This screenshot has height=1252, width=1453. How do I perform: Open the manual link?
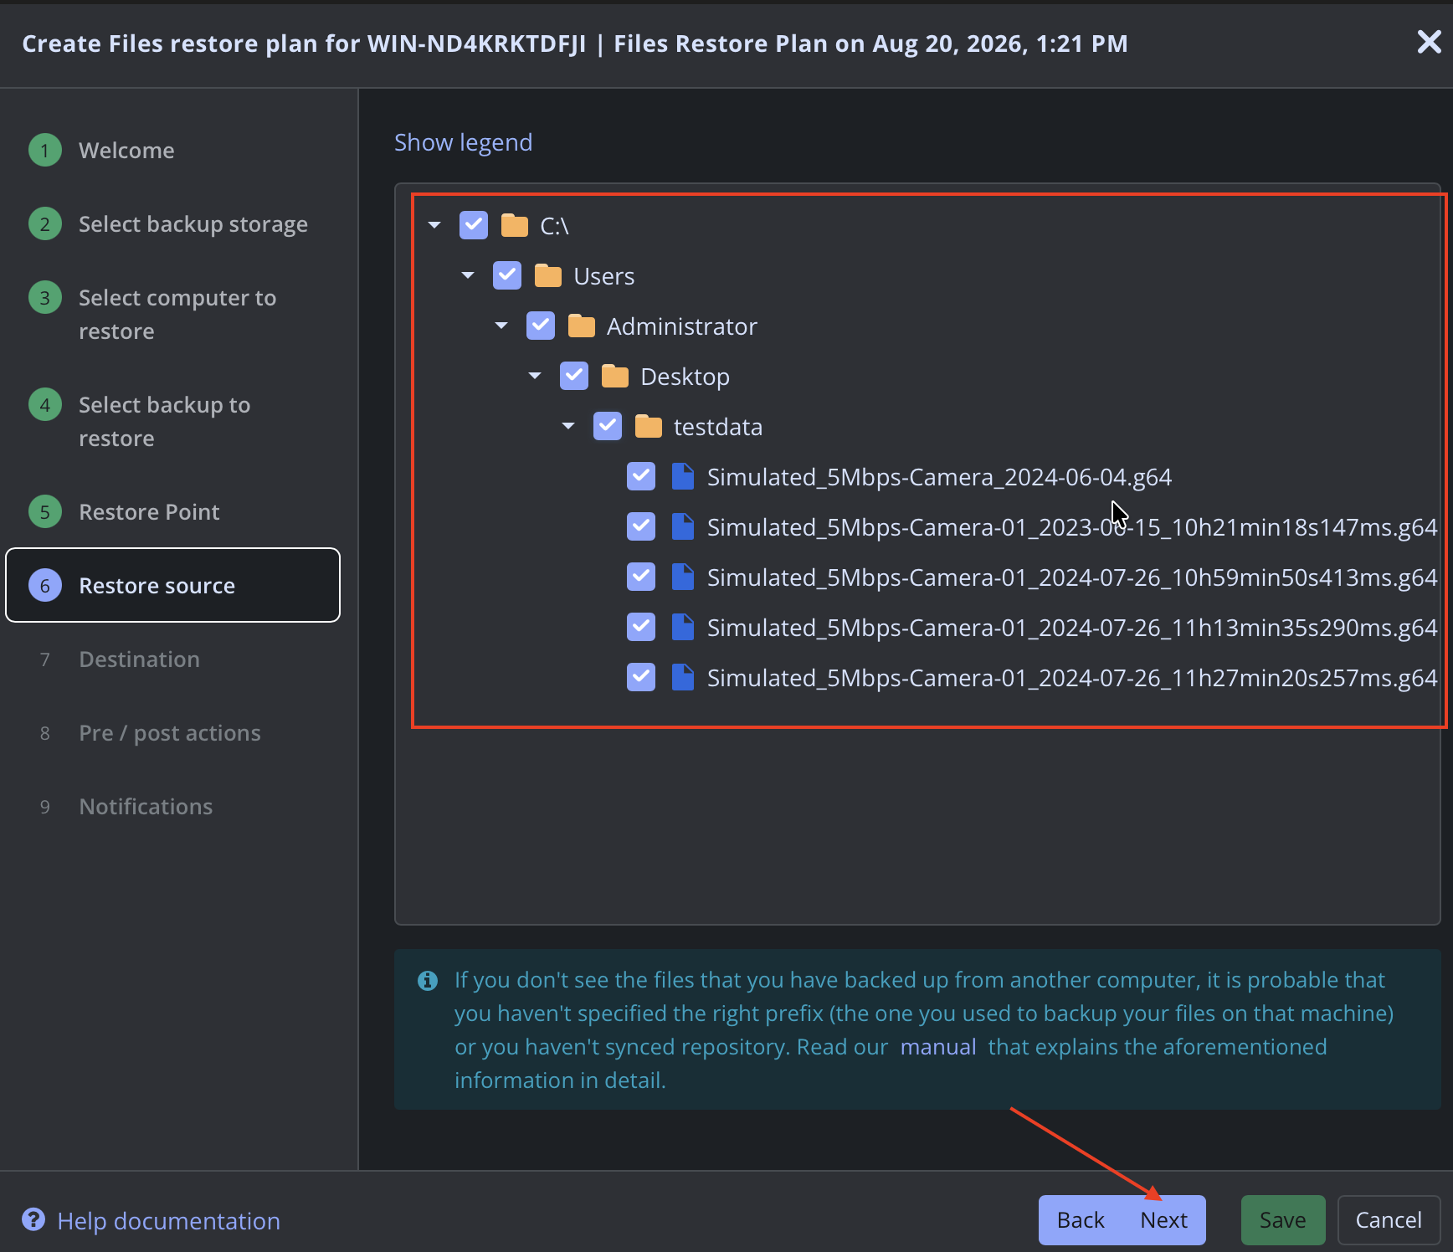click(x=938, y=1047)
